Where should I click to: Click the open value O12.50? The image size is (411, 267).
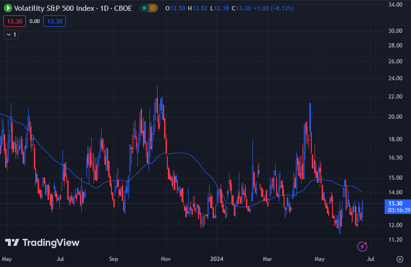click(175, 8)
